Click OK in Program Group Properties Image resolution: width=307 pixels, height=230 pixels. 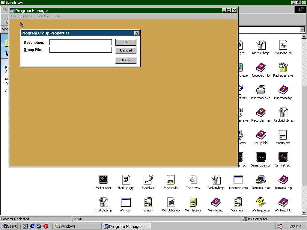126,42
